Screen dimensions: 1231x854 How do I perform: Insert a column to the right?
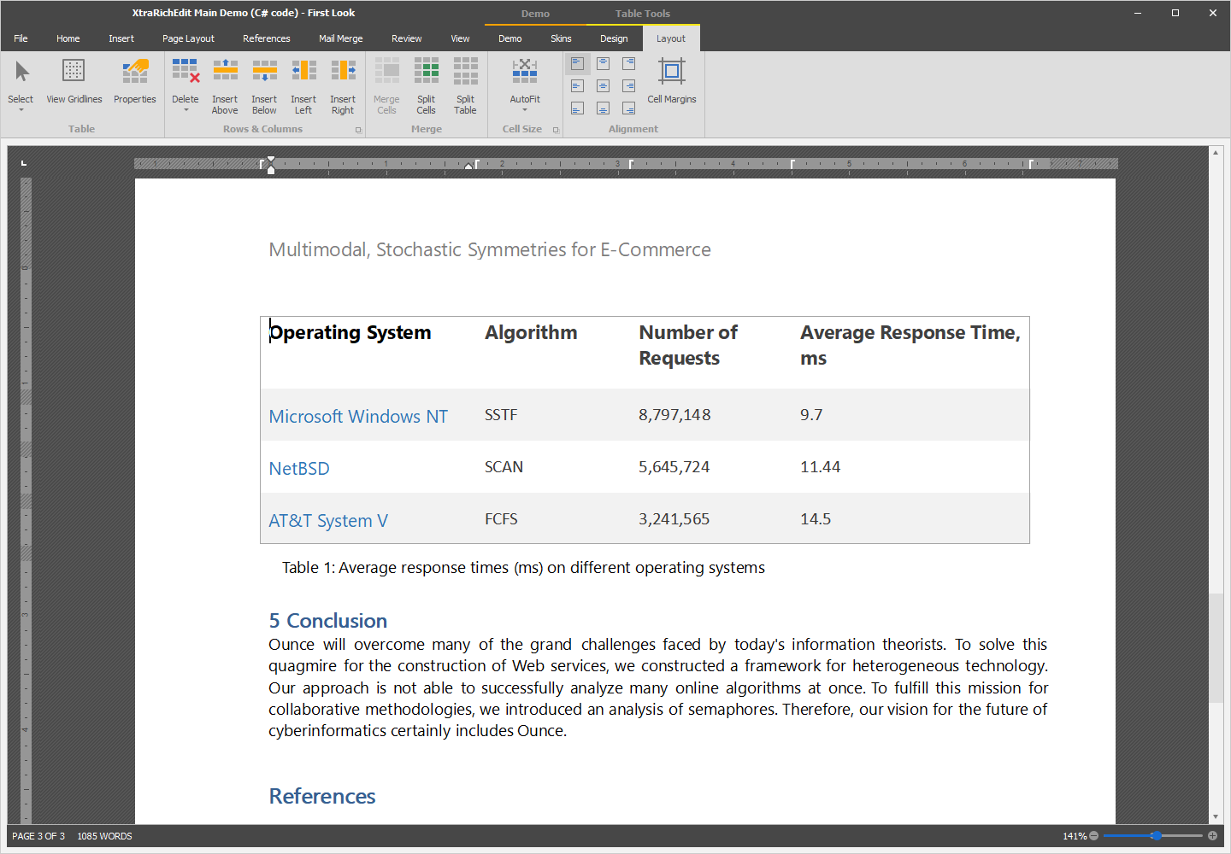point(343,85)
